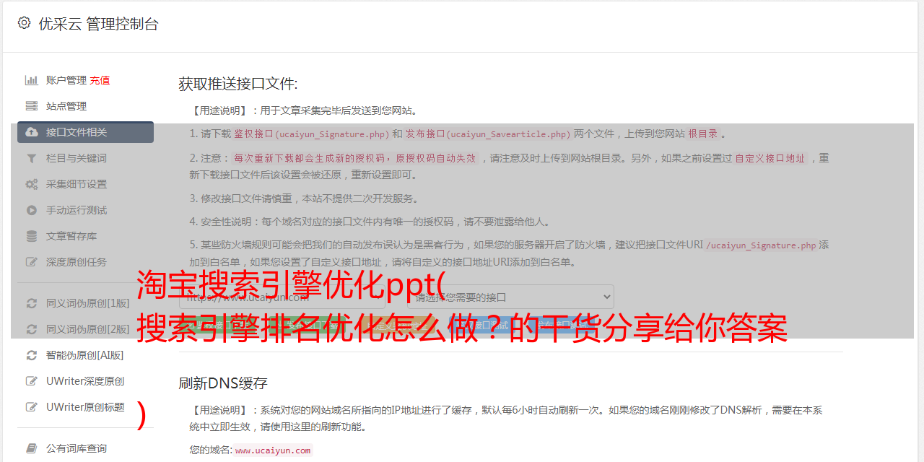The image size is (924, 462).
Task: Open 账户管理 via the bar chart icon
Action: pyautogui.click(x=32, y=80)
